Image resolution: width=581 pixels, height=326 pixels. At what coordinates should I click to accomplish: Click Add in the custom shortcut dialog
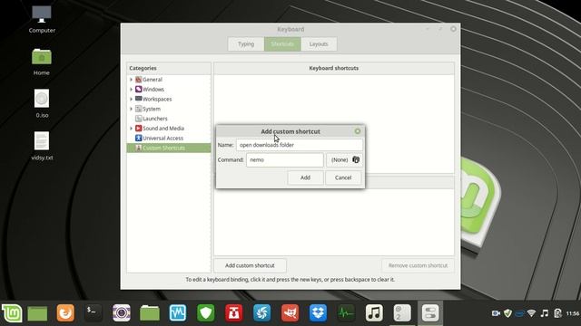(x=305, y=177)
